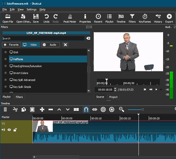This screenshot has height=159, width=176.
Task: Click the Scrub while dragging eye icon
Action: tap(95, 109)
